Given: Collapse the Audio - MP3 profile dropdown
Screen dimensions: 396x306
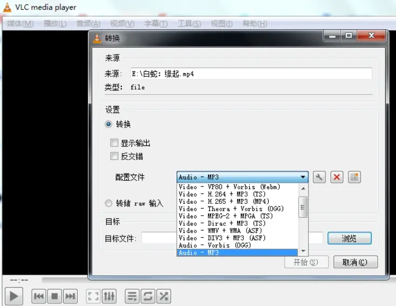Looking at the screenshot, I should click(x=242, y=177).
